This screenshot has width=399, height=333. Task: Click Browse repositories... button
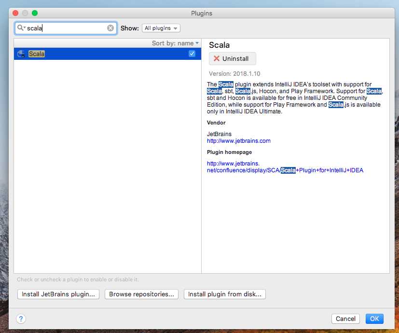tap(141, 294)
